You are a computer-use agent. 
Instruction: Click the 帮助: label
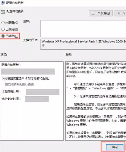(x=69, y=55)
